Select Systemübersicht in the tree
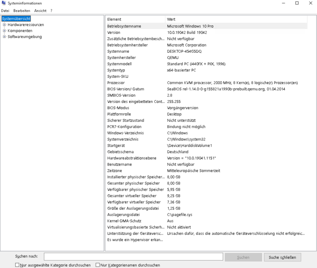This screenshot has width=317, height=268. (16, 19)
